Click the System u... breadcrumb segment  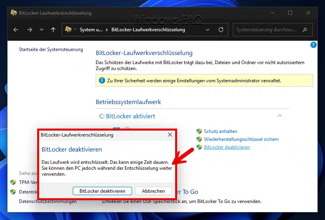[x=91, y=30]
